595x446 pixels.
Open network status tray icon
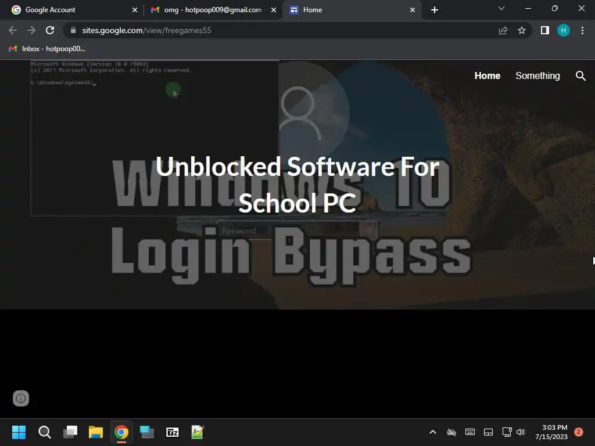507,432
